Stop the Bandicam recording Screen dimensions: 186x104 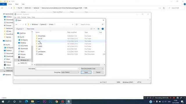pos(174,98)
